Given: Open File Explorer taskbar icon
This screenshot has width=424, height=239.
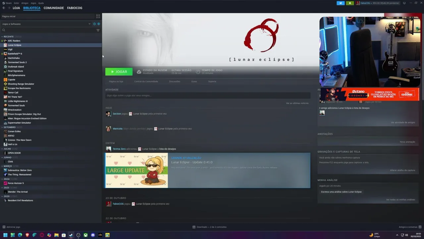Looking at the screenshot, I should 56,235.
